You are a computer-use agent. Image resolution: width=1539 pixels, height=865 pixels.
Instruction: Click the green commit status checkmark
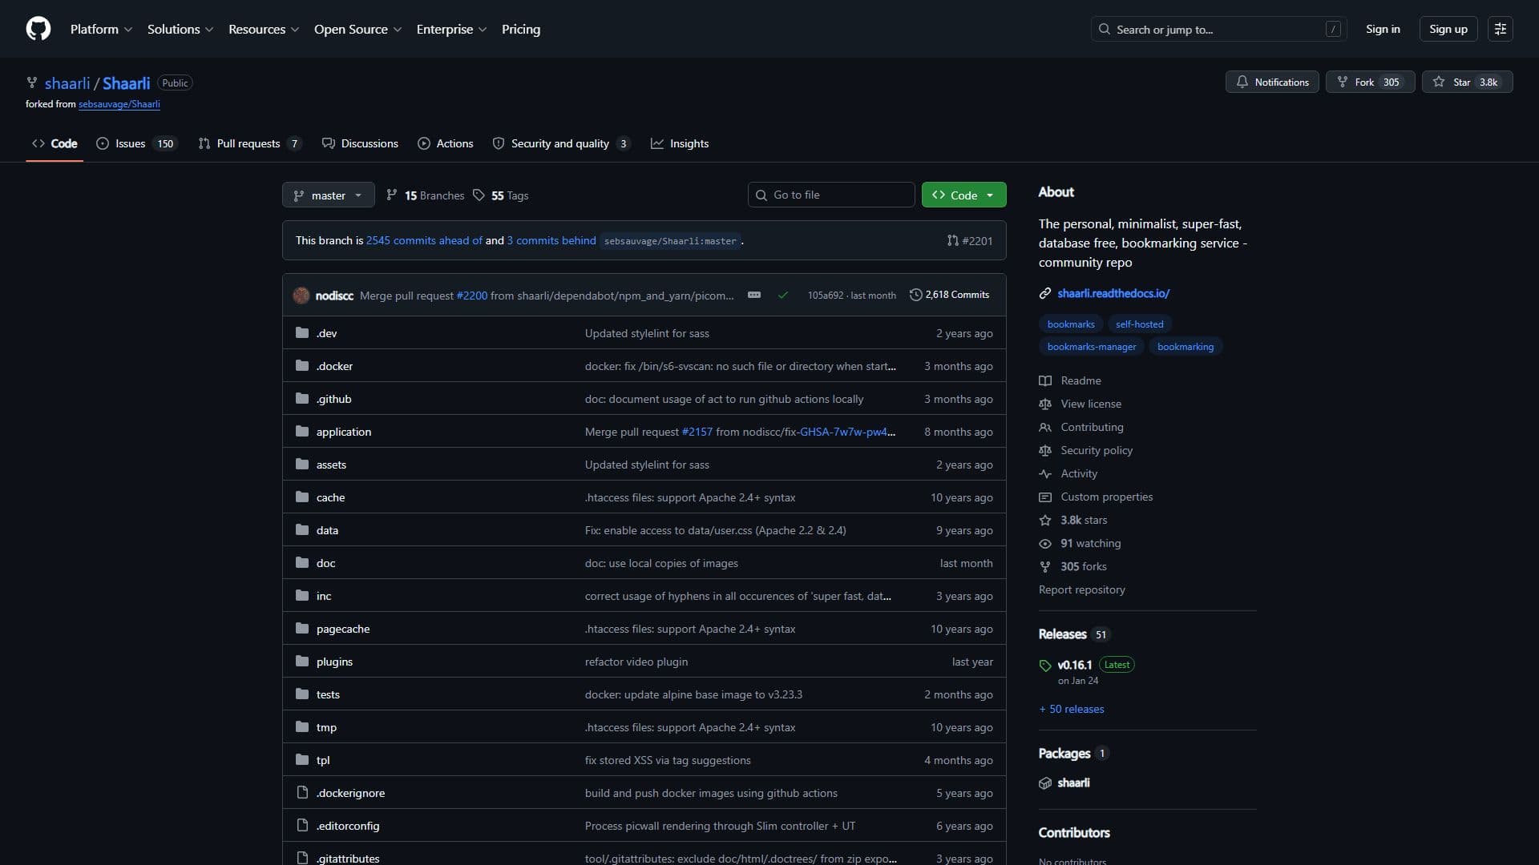[783, 295]
